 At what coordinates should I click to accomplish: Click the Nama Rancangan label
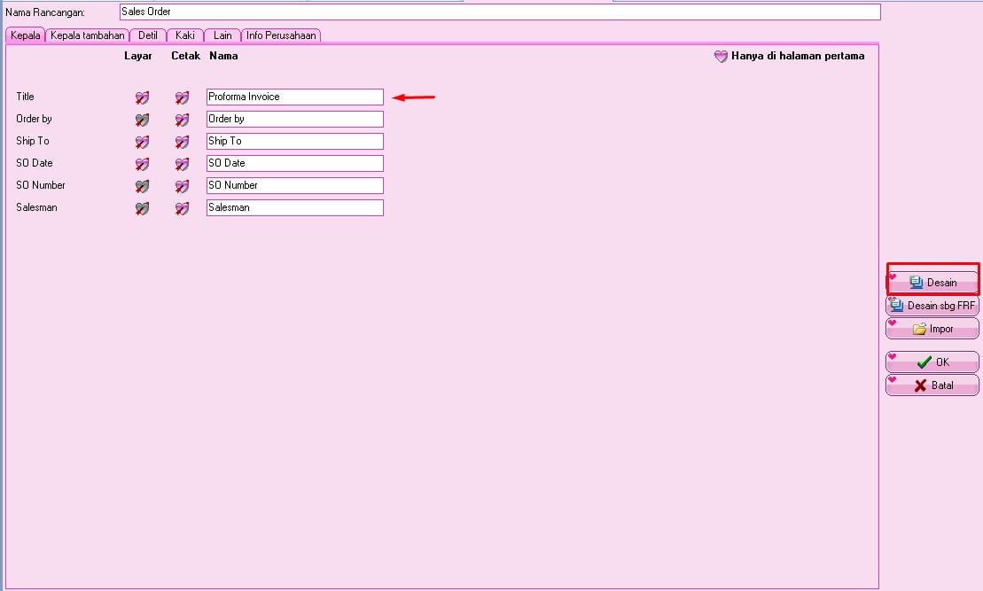45,12
